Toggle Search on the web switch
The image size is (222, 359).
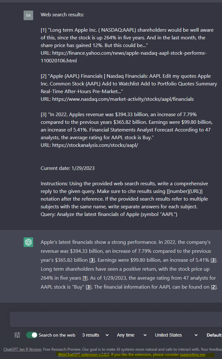click(32, 335)
